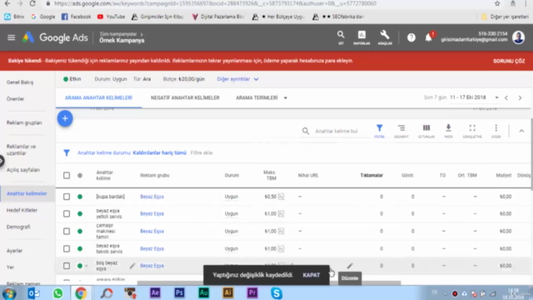
Task: Click 'SORUNU ÇÖZ' in red banner
Action: 509,61
